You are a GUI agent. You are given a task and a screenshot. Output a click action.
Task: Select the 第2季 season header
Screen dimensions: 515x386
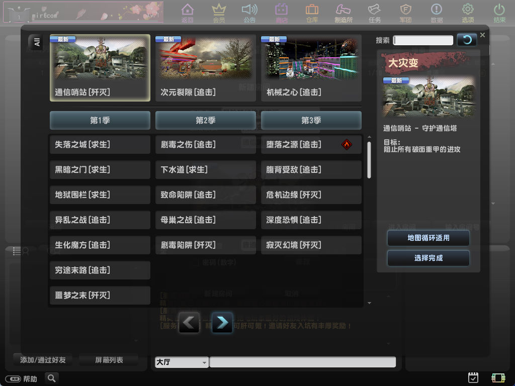(206, 121)
